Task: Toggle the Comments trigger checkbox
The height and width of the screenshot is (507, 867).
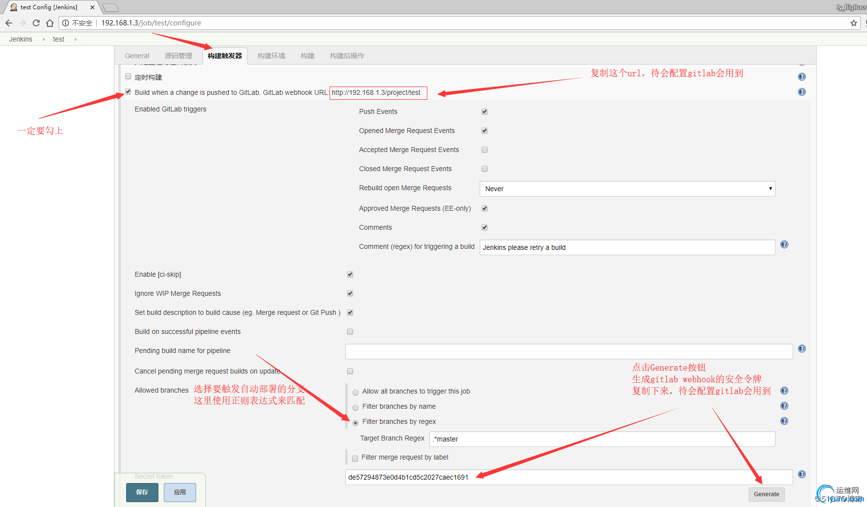Action: point(485,227)
